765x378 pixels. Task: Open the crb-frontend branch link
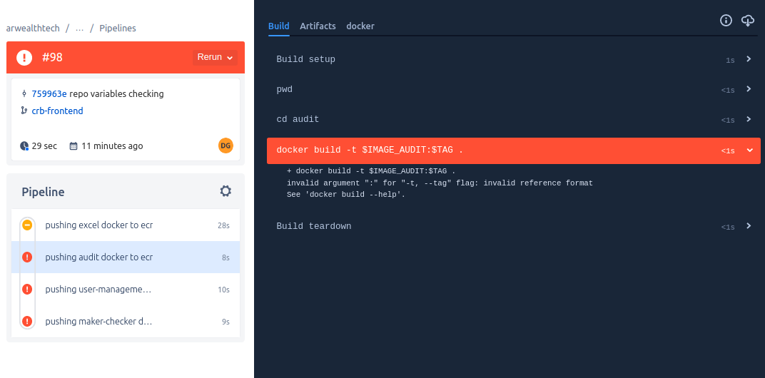click(58, 111)
